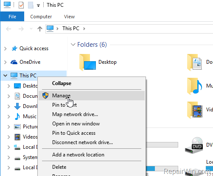Image resolution: width=213 pixels, height=176 pixels.
Task: Click the This PC monitor icon in tree
Action: (x=14, y=76)
